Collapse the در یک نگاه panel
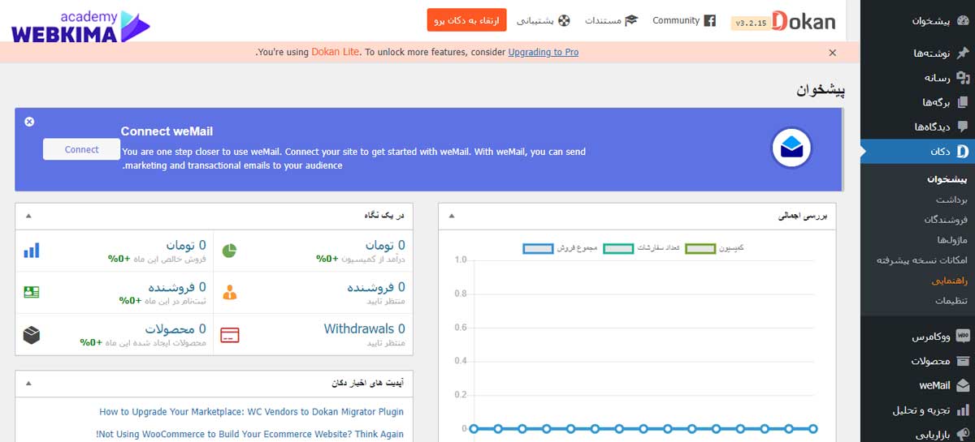This screenshot has width=975, height=442. tap(28, 216)
